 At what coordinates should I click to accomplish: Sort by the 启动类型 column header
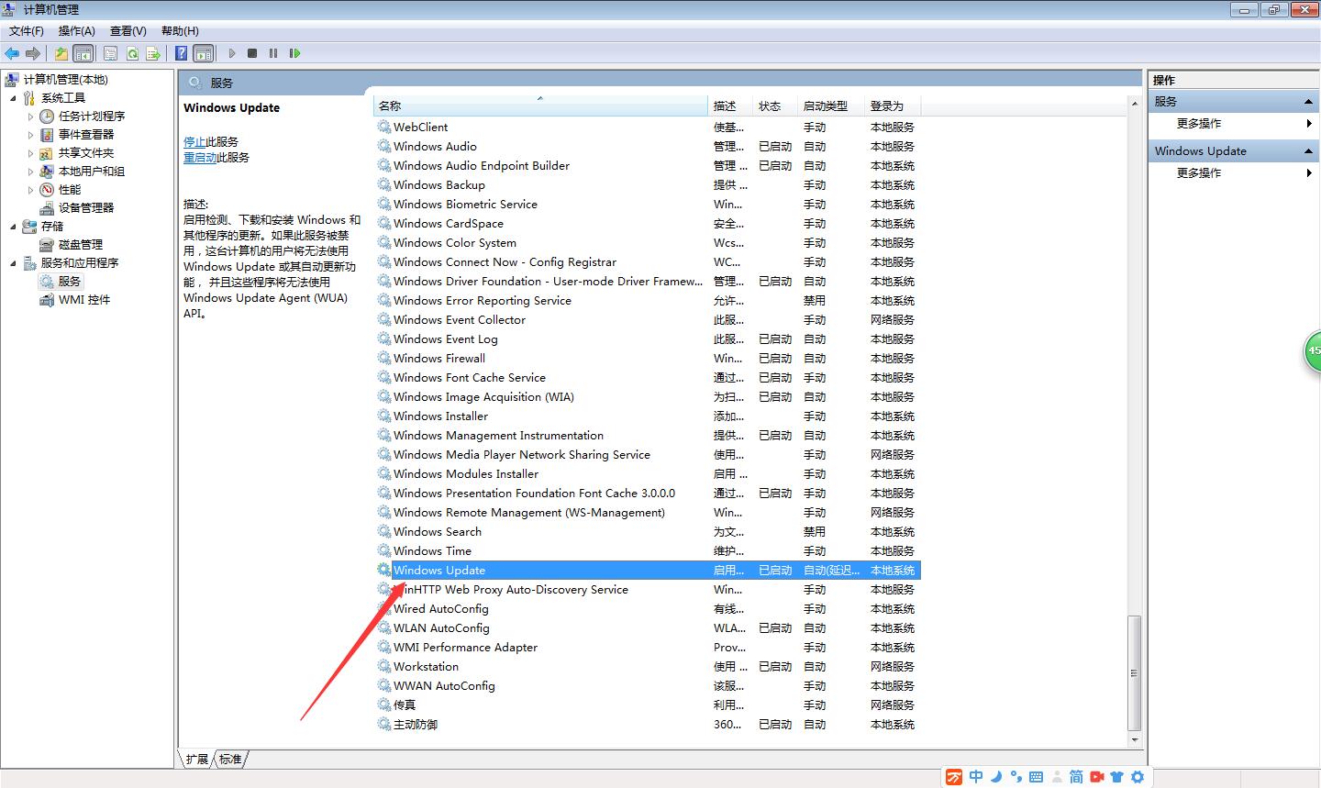click(x=831, y=105)
